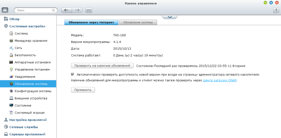Minimize window with green button
Viewport: 281px width, 138px height.
pyautogui.click(x=265, y=3)
